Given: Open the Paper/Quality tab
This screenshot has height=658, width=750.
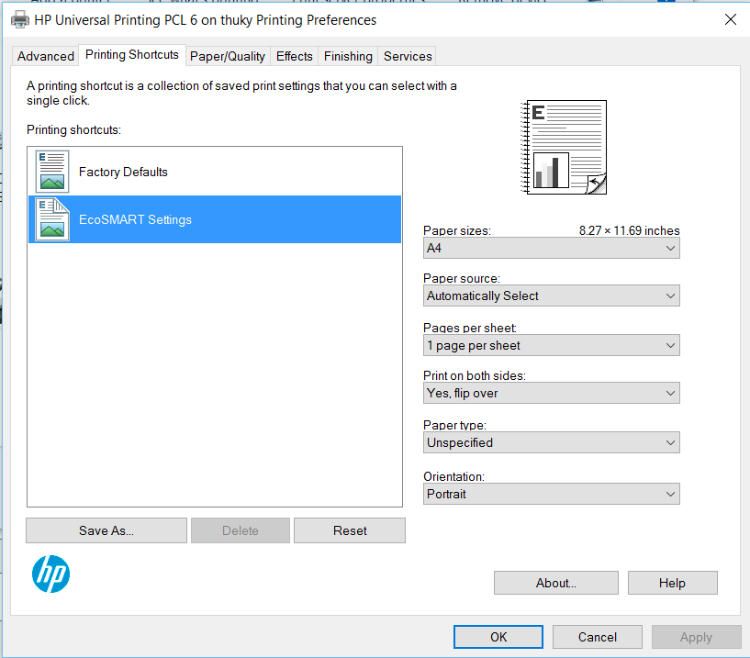Looking at the screenshot, I should (x=227, y=56).
